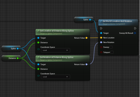The height and width of the screenshot is (97, 140).
Task: Click Coordinate Space pin on Get Rotation node
Action: pyautogui.click(x=38, y=76)
